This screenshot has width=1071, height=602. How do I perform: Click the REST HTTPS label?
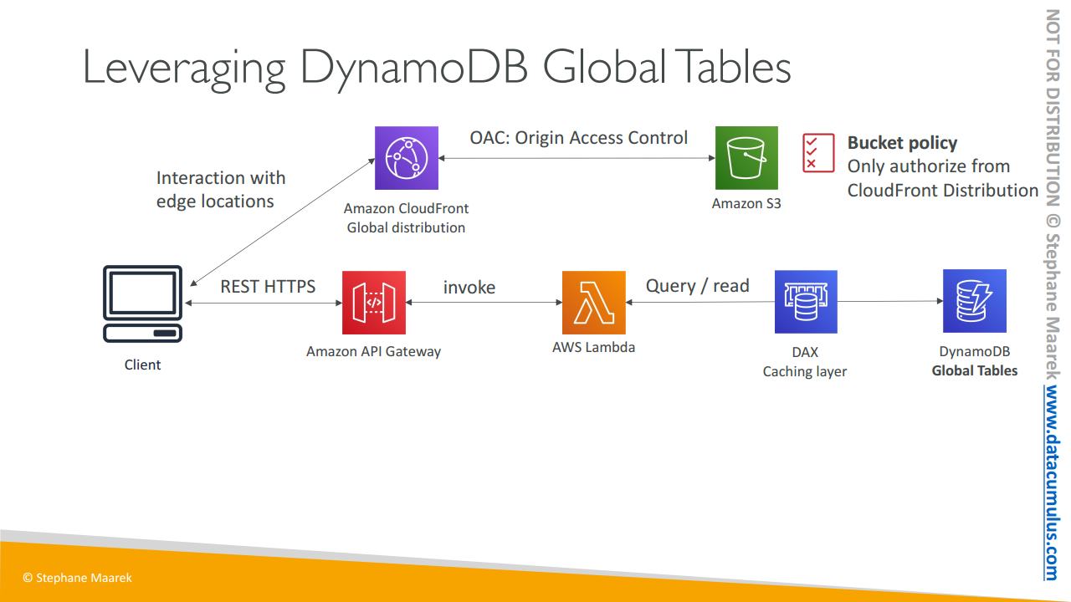coord(268,286)
